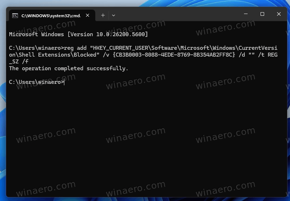Close the cmd.exe tab
This screenshot has width=290, height=201.
(x=88, y=15)
